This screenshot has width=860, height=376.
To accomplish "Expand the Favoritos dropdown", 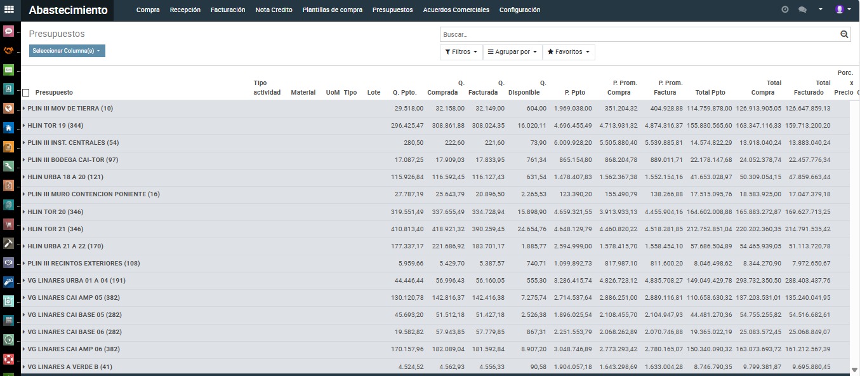I will click(568, 52).
